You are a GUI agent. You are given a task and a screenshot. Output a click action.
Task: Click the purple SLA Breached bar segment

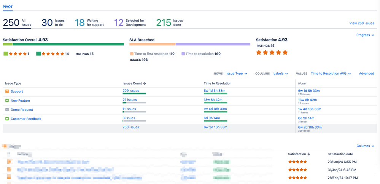[x=213, y=44]
